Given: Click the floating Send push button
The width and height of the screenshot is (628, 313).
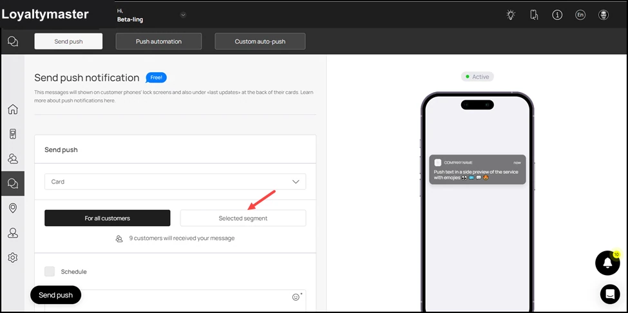Looking at the screenshot, I should tap(55, 296).
